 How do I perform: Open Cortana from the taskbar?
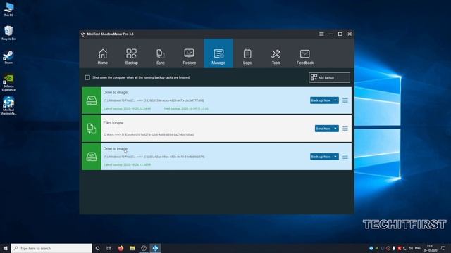(97, 248)
